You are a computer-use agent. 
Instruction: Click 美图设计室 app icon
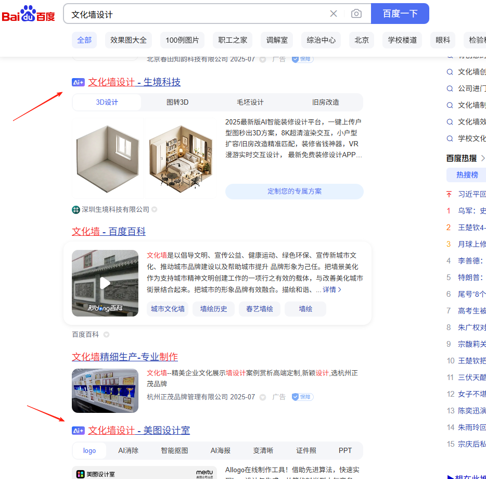click(81, 474)
